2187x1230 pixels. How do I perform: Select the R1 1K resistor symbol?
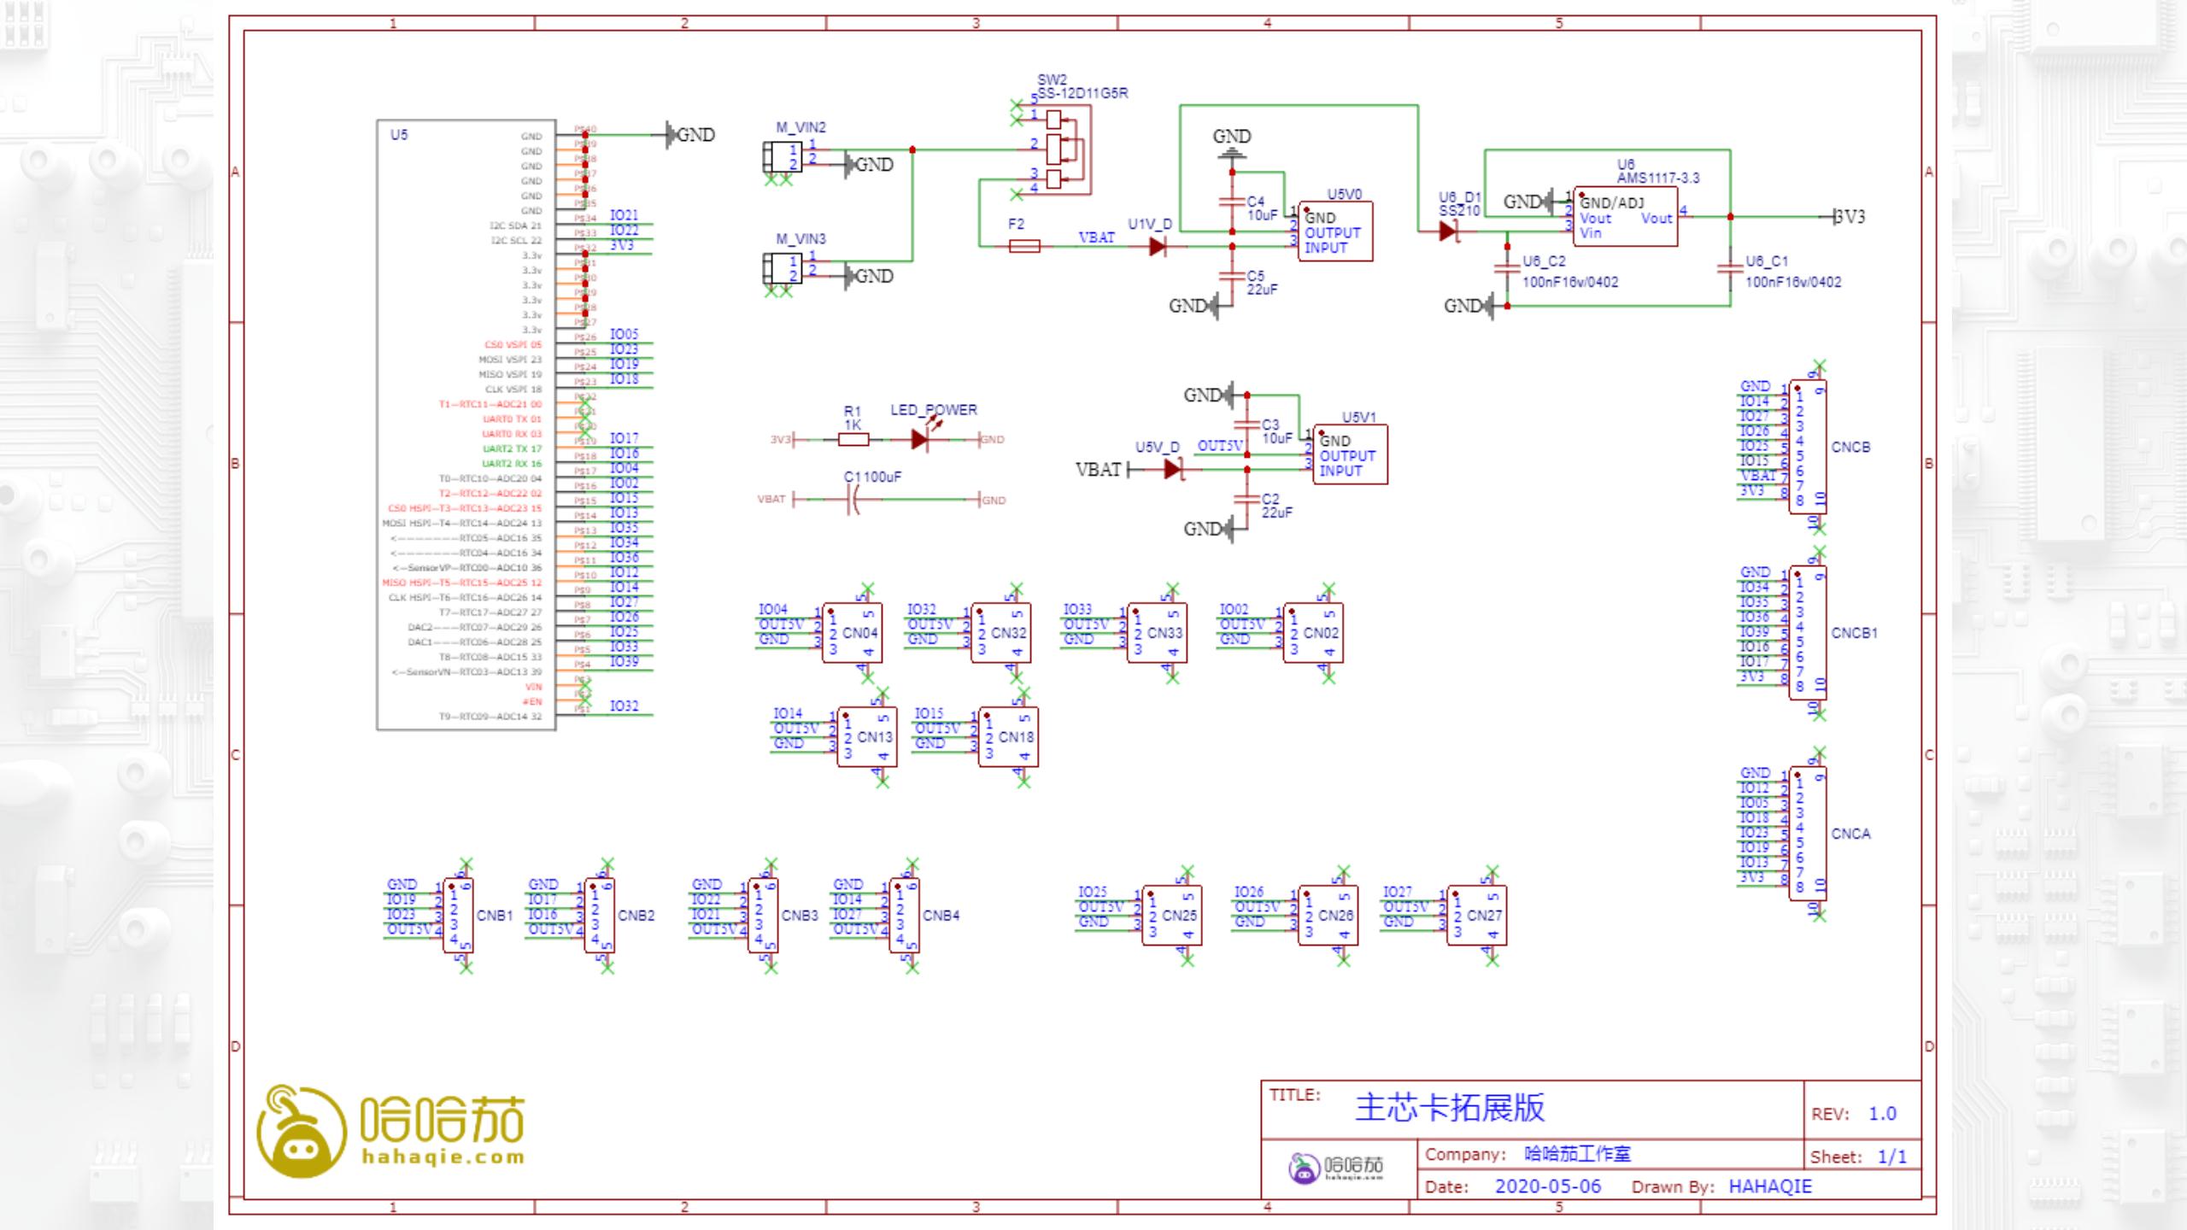pyautogui.click(x=853, y=439)
